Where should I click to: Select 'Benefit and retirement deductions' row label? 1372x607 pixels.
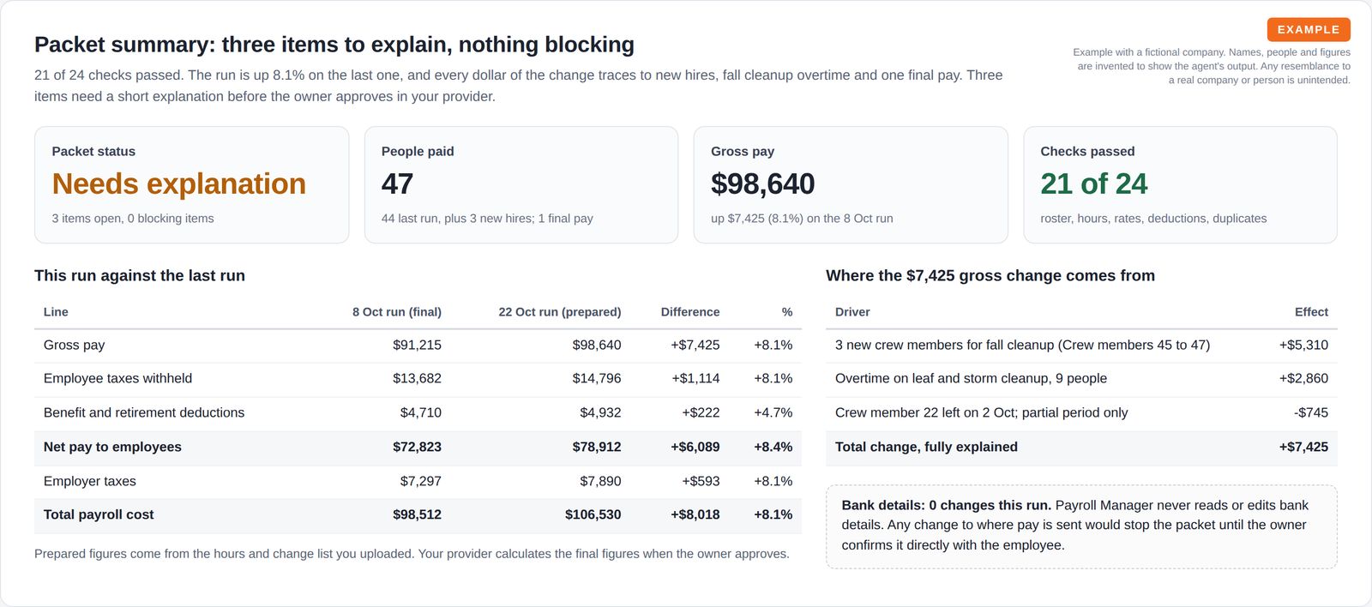tap(144, 412)
